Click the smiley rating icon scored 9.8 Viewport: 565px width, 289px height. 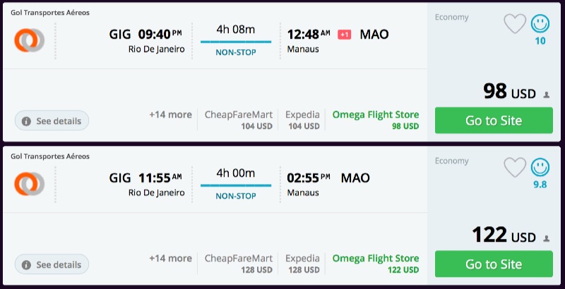540,168
